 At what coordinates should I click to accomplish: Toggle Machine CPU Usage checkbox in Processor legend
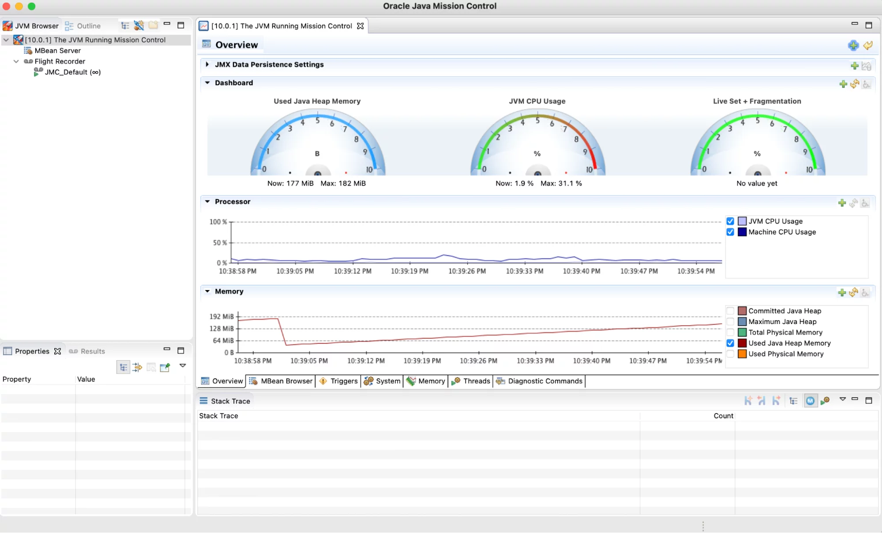point(730,231)
